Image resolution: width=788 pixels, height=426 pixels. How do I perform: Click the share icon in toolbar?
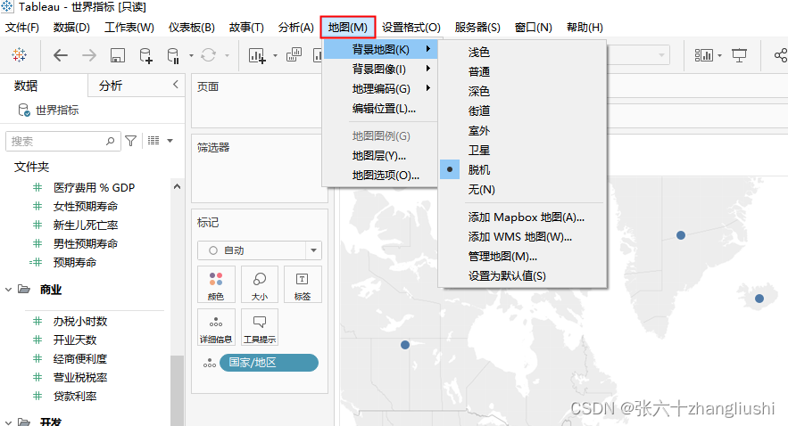[x=781, y=55]
